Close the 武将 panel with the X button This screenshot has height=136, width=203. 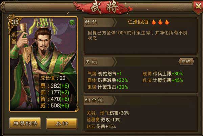pos(198,6)
